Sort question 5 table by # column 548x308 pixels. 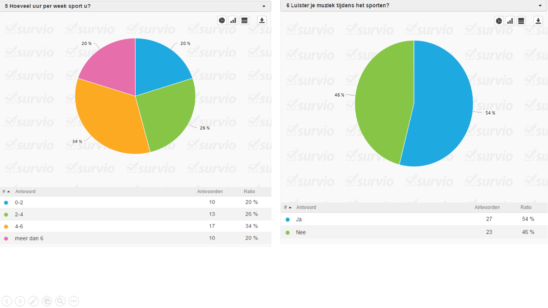point(6,192)
